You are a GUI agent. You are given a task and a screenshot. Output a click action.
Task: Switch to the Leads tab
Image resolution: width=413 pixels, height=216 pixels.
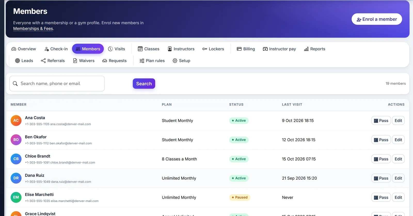pyautogui.click(x=24, y=61)
